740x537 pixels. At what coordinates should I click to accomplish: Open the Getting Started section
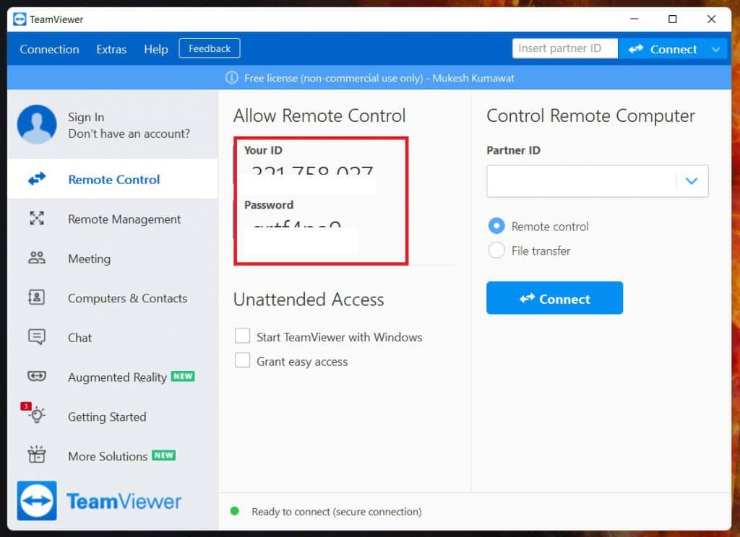(x=113, y=416)
